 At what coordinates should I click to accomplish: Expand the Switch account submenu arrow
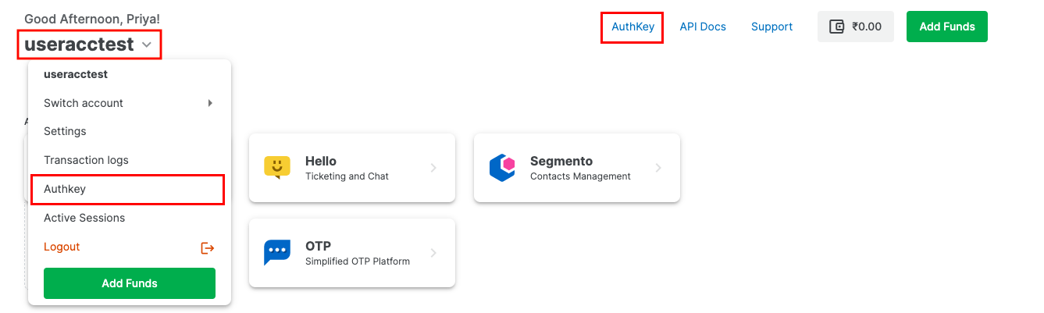coord(210,103)
